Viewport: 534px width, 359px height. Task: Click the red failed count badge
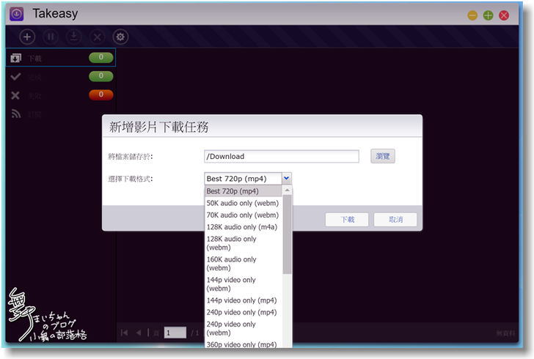(101, 95)
